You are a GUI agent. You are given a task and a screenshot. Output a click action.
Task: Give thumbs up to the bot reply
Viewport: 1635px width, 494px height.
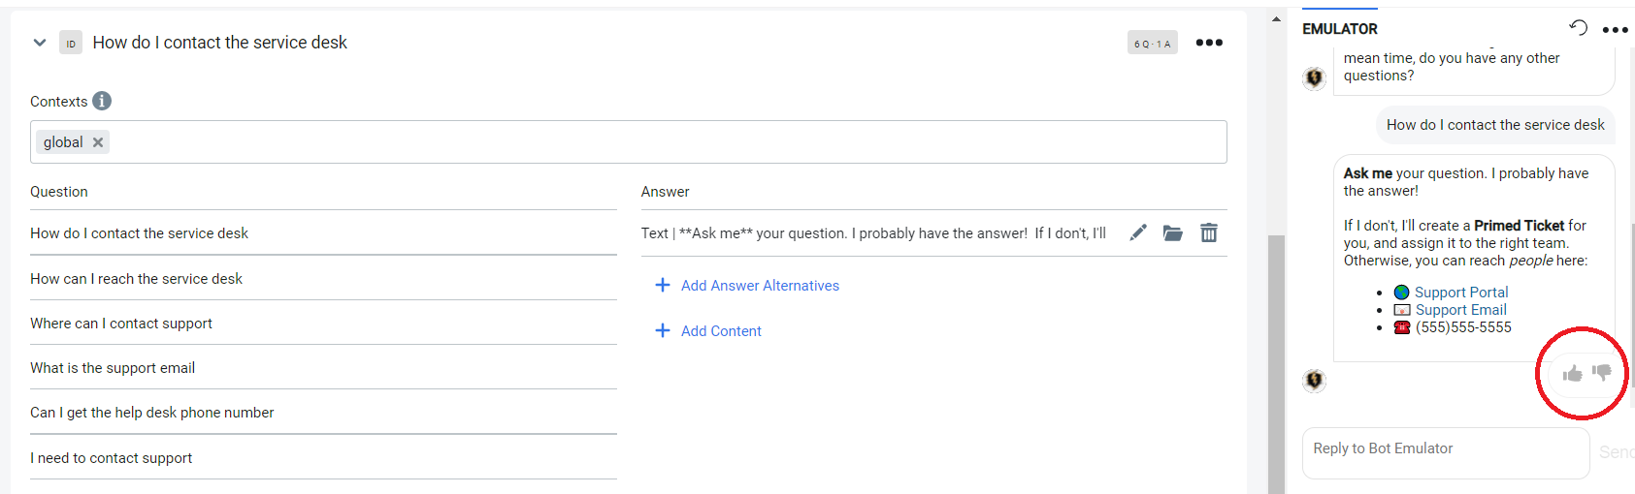tap(1572, 373)
